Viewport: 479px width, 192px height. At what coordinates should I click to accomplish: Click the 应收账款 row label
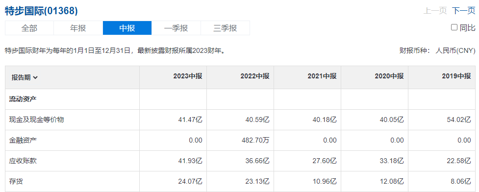(23, 161)
